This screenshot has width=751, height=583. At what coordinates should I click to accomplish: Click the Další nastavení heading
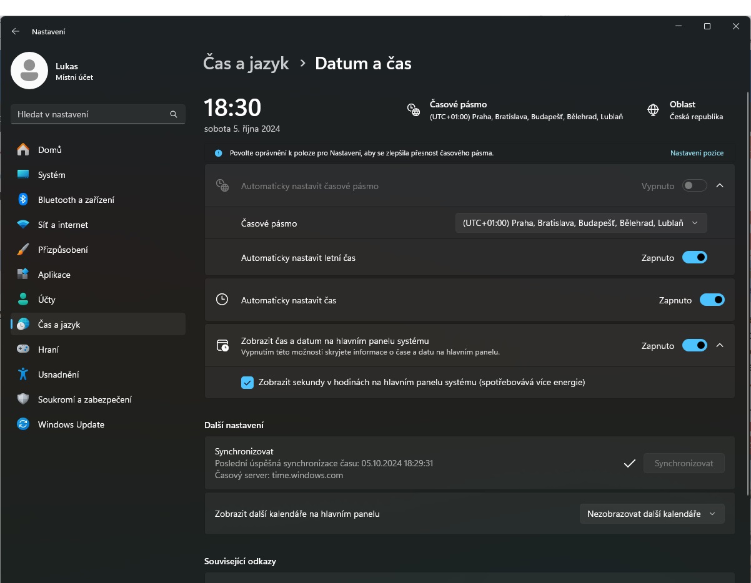234,425
